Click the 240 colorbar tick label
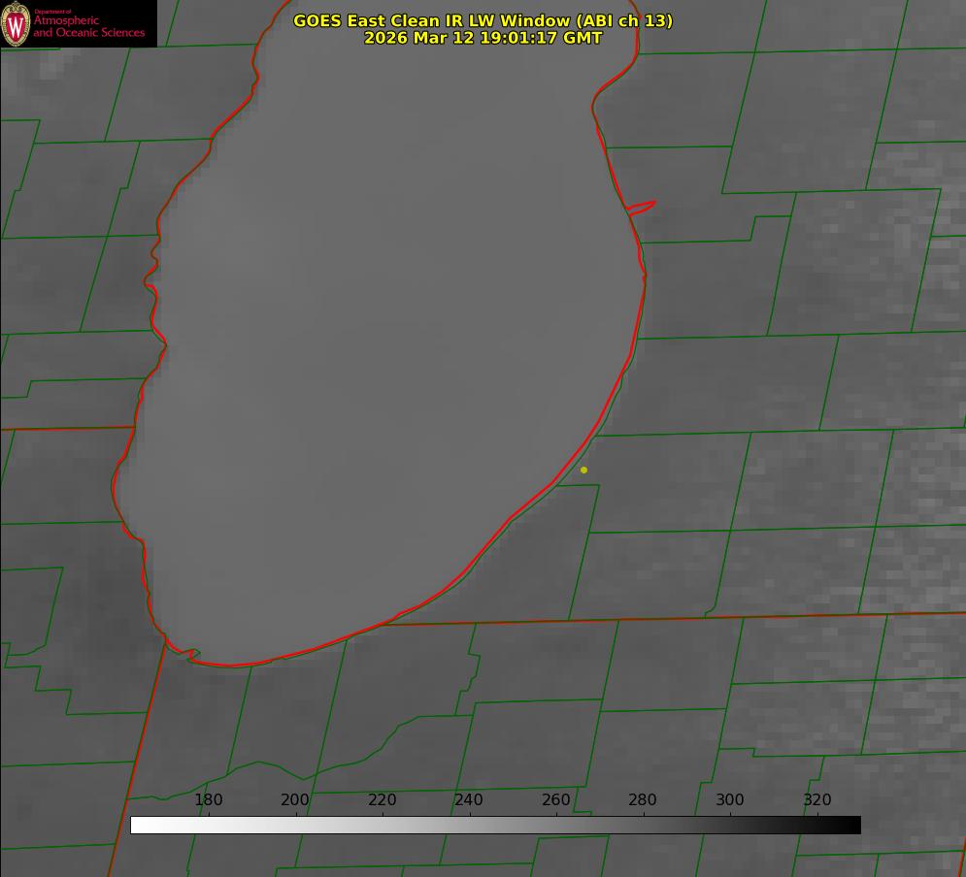This screenshot has width=966, height=877. point(469,800)
